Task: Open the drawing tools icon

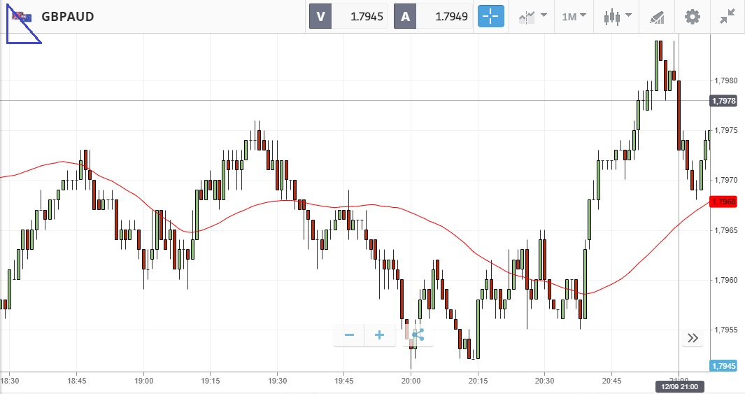Action: point(657,16)
